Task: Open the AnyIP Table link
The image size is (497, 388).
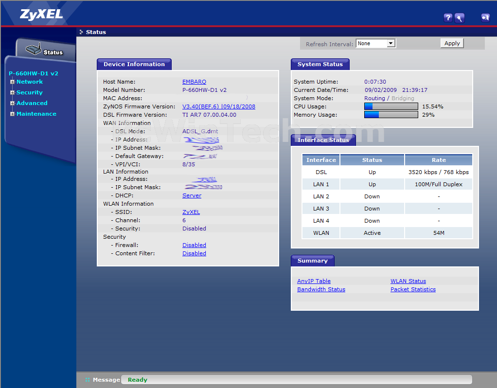Action: point(314,281)
